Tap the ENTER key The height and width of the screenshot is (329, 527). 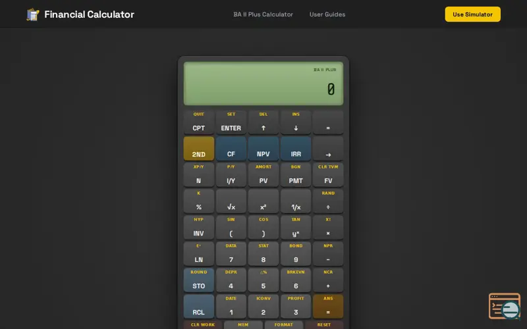click(231, 122)
